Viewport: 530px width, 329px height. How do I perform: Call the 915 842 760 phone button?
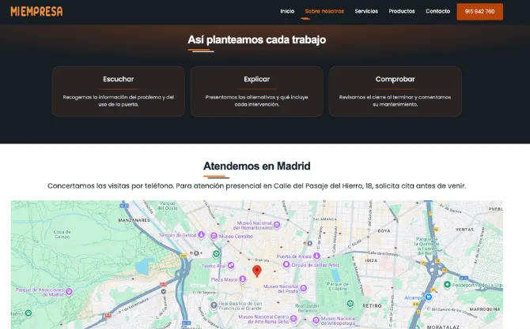[479, 12]
